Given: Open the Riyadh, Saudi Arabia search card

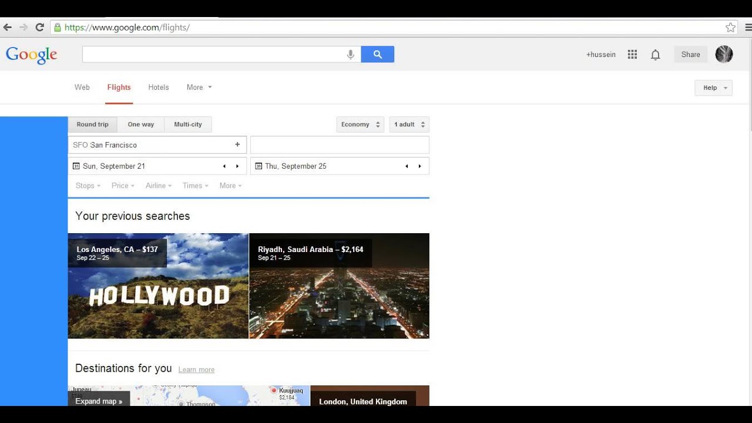Looking at the screenshot, I should pos(340,286).
